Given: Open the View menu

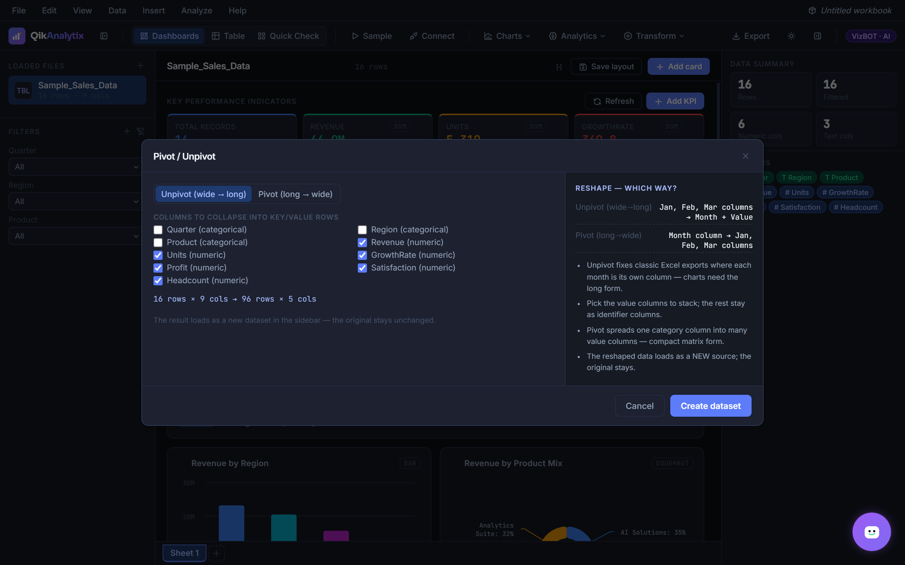Looking at the screenshot, I should coord(82,11).
